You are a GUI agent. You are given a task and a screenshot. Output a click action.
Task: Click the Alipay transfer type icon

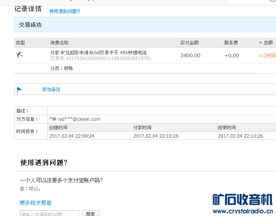pyautogui.click(x=19, y=55)
